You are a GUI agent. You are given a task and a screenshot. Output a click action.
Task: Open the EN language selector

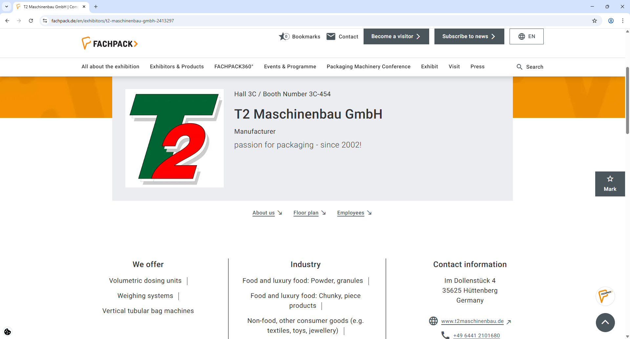click(x=526, y=36)
